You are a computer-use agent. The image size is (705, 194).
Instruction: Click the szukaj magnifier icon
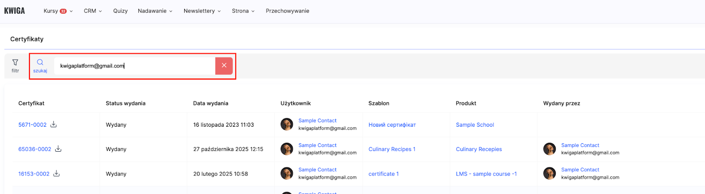click(x=40, y=62)
